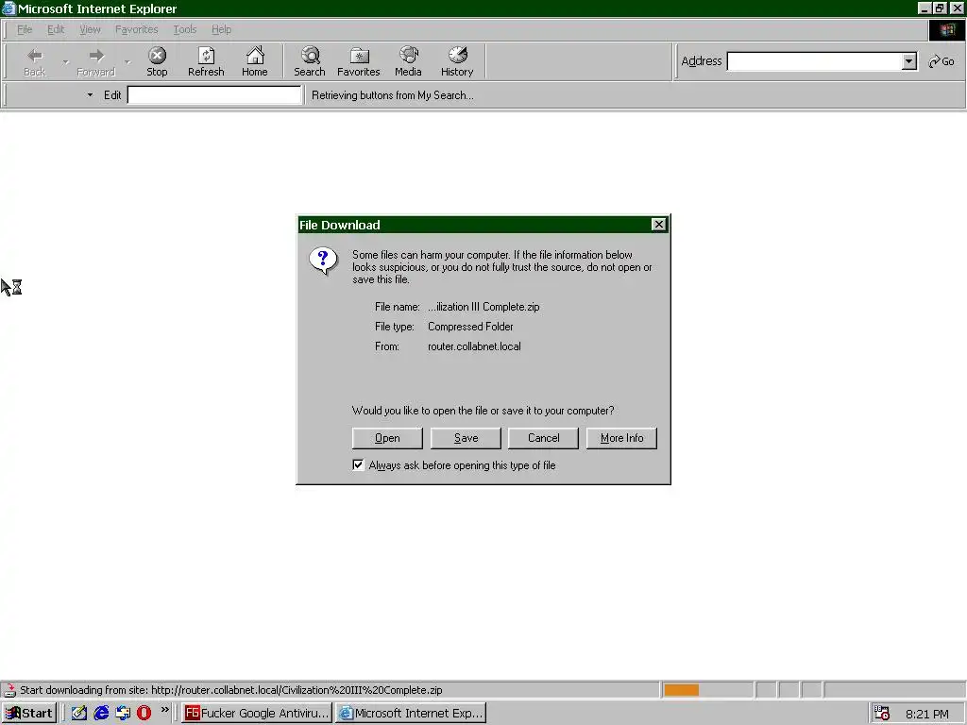This screenshot has width=967, height=725.
Task: Switch to Fucker Google Antivirus taskbar window
Action: [257, 714]
